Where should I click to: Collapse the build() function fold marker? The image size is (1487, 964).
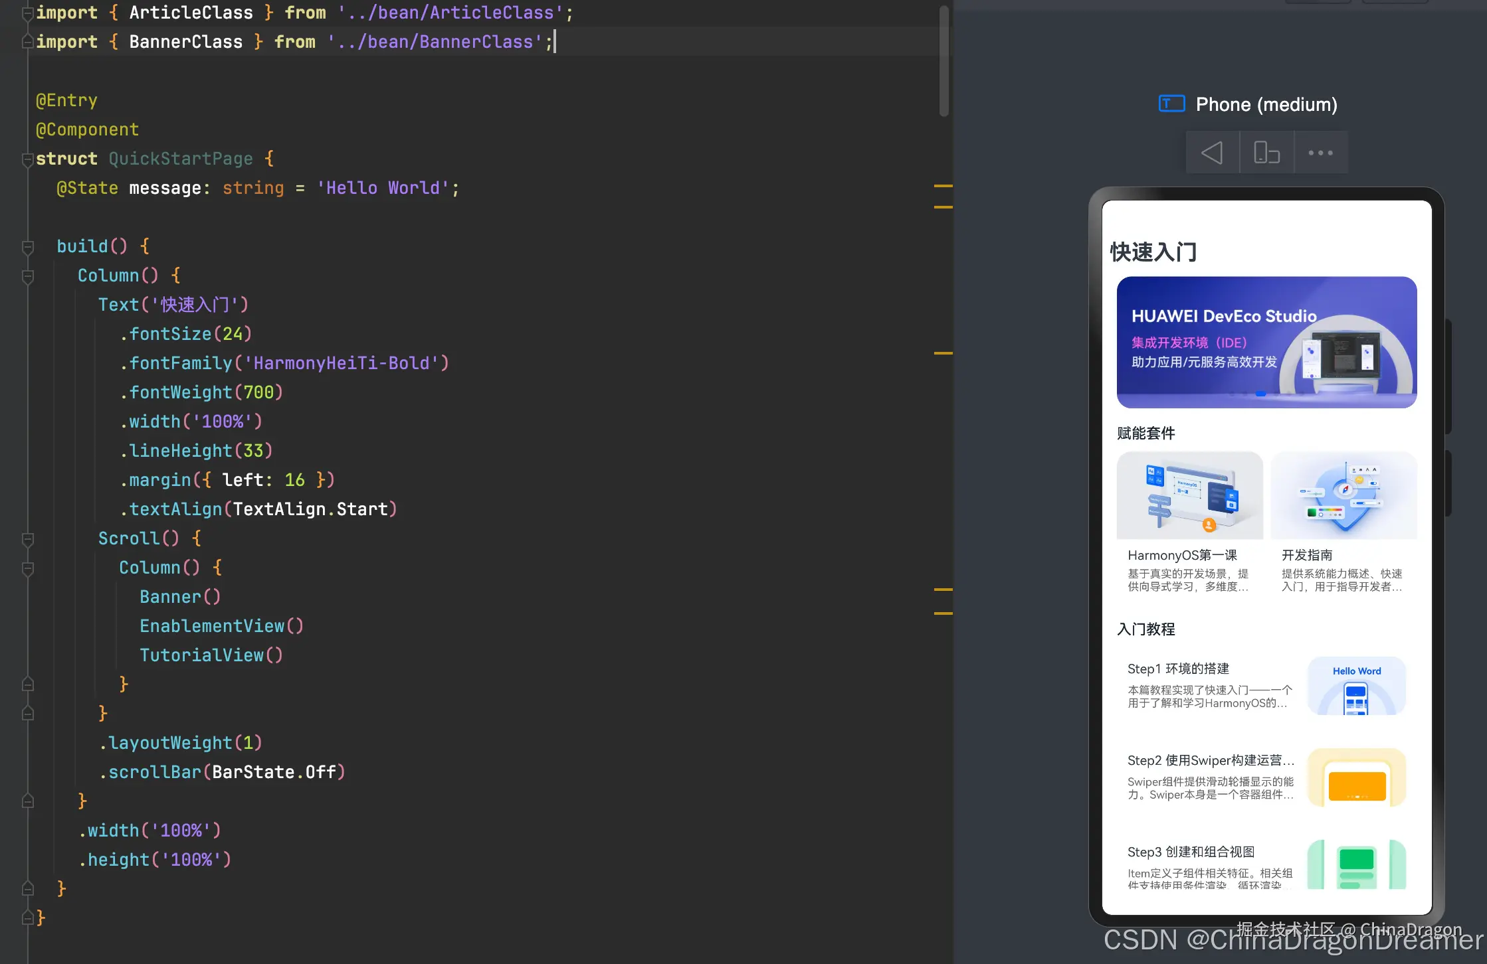pyautogui.click(x=28, y=247)
